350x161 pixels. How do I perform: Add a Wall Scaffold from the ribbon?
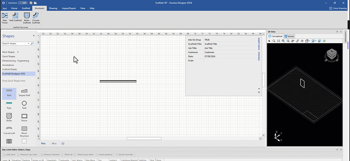(x=16, y=17)
